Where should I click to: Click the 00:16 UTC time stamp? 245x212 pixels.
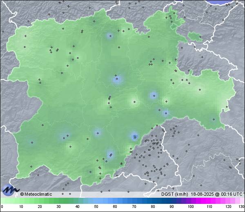(x=231, y=194)
